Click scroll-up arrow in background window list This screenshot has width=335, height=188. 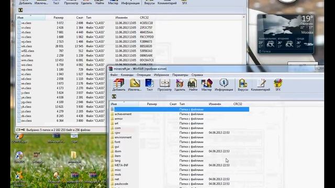tap(243, 17)
